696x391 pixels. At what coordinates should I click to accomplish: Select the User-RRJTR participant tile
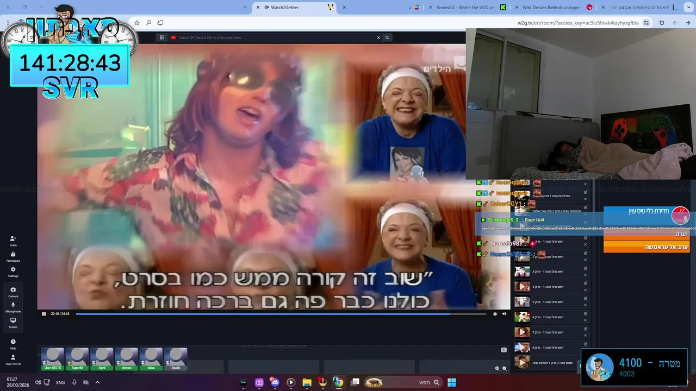pos(52,359)
